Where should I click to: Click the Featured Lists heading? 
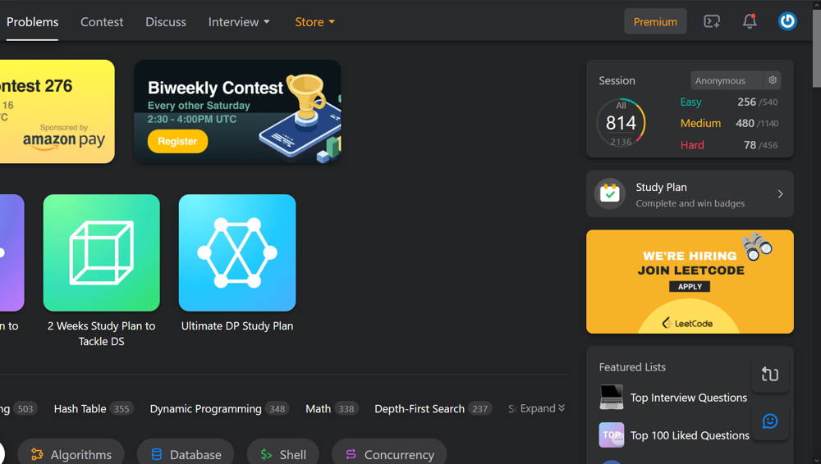pos(632,367)
